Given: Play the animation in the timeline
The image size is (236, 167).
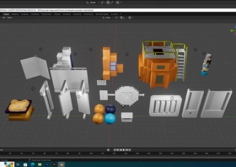Looking at the screenshot, I should (123, 149).
